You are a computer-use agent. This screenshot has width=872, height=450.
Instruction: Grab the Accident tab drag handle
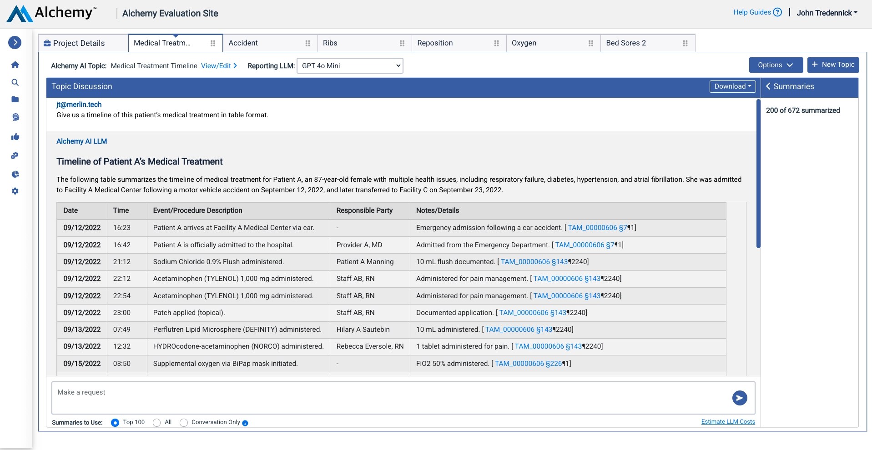point(307,43)
